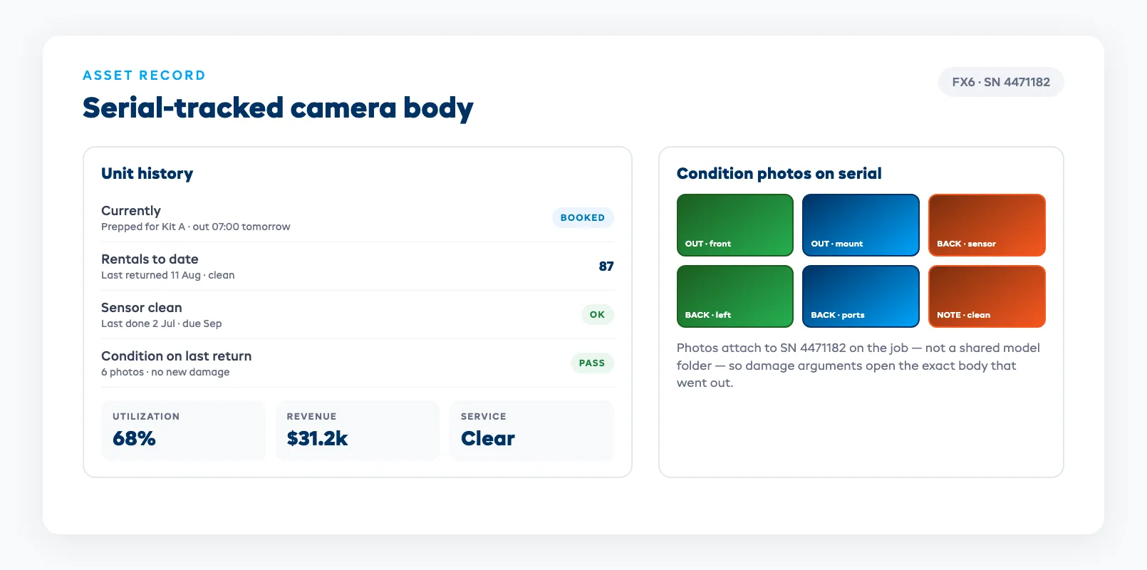This screenshot has height=570, width=1147.
Task: Click 'Prepped for Kit A · out 07:00 tomorrow'
Action: pyautogui.click(x=196, y=227)
